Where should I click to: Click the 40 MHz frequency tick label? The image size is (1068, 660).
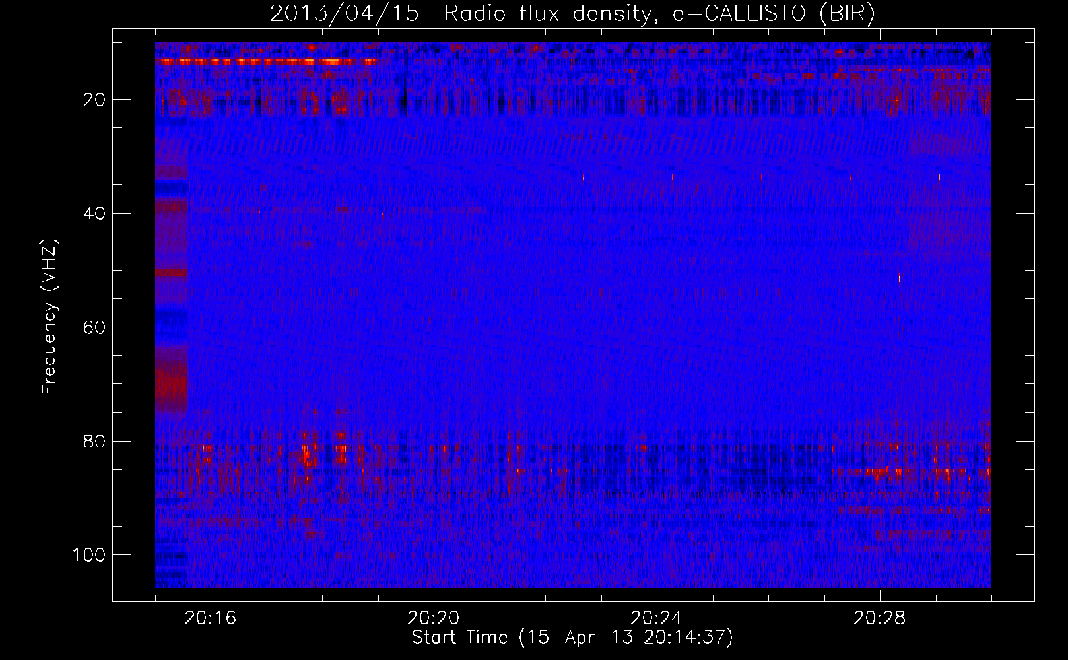pyautogui.click(x=95, y=214)
